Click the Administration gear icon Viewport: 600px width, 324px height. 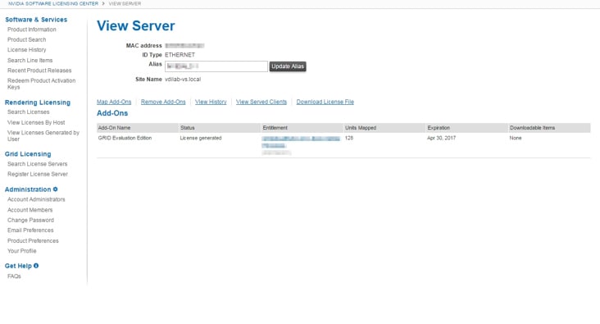56,189
